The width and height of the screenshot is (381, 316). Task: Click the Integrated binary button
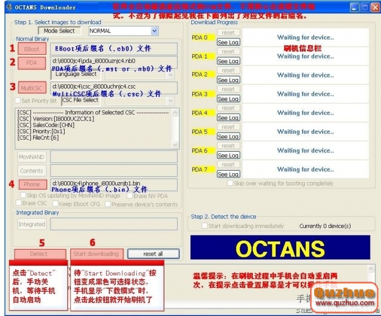(x=32, y=224)
